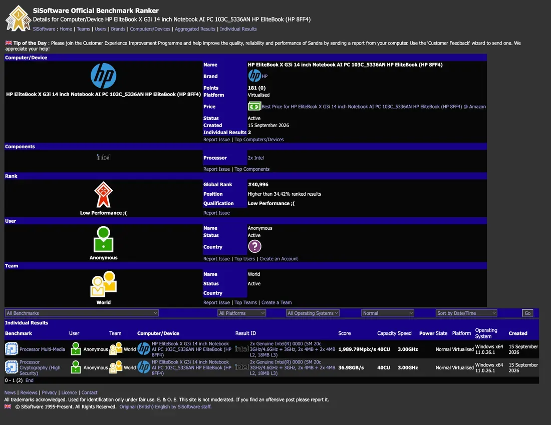Viewport: 551px width, 425px height.
Task: Open the All Platforms dropdown
Action: [x=241, y=313]
